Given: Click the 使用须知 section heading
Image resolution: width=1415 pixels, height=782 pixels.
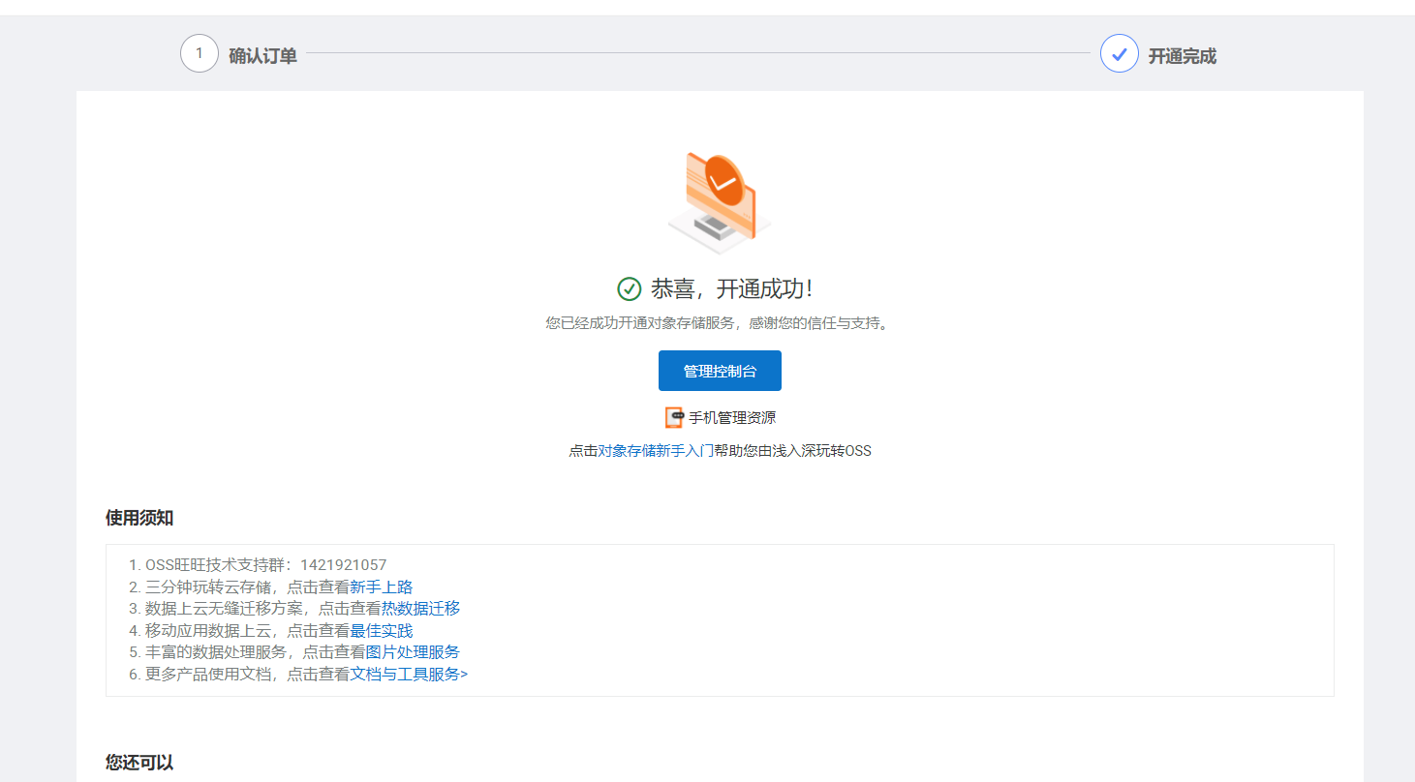Looking at the screenshot, I should point(139,518).
